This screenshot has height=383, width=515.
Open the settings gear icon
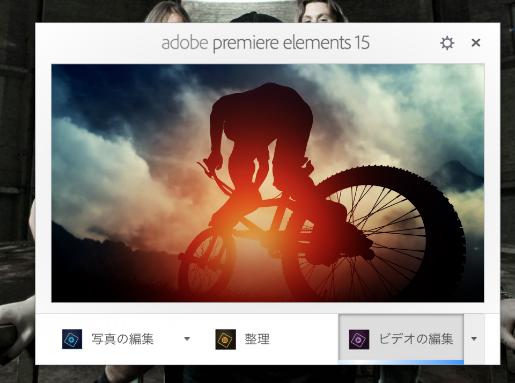447,43
